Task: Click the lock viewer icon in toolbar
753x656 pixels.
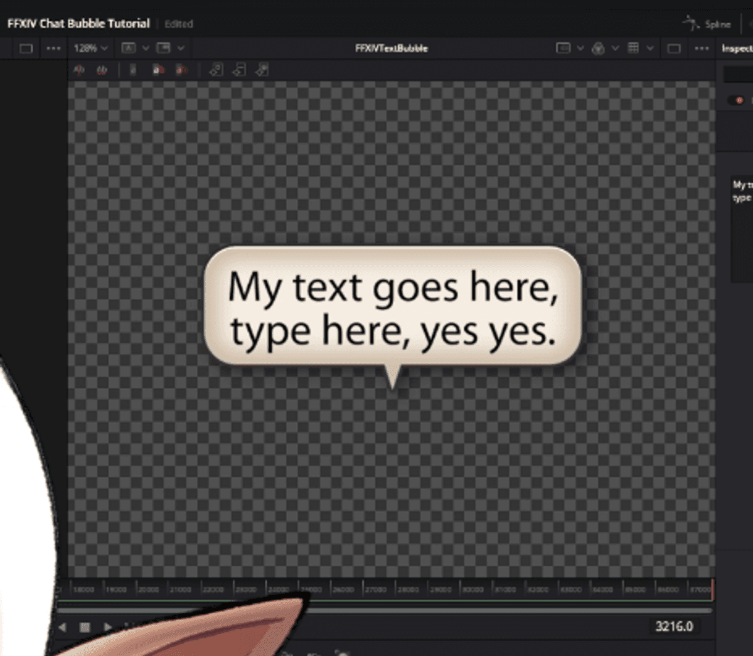Action: 132,70
